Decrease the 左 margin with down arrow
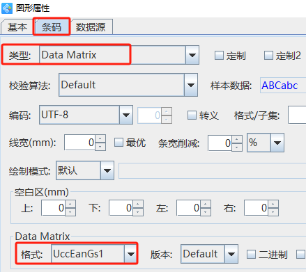This screenshot has width=306, height=272. [x=206, y=212]
